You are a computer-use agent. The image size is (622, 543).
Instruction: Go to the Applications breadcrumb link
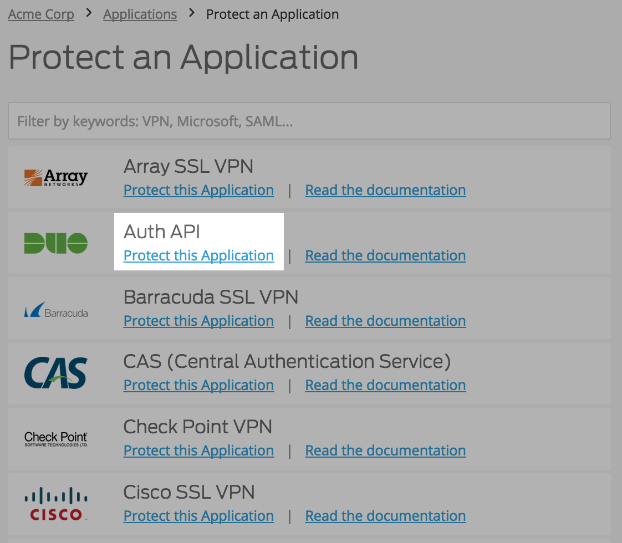tap(140, 14)
